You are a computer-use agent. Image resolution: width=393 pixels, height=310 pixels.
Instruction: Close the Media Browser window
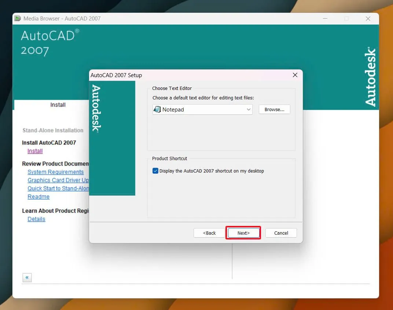(x=368, y=19)
